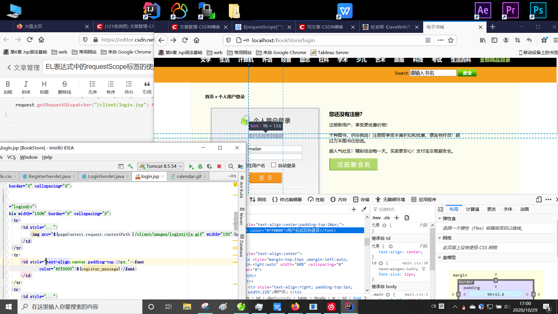Switch to the 存储 storage devtools tab
The height and width of the screenshot is (314, 558).
(x=361, y=199)
